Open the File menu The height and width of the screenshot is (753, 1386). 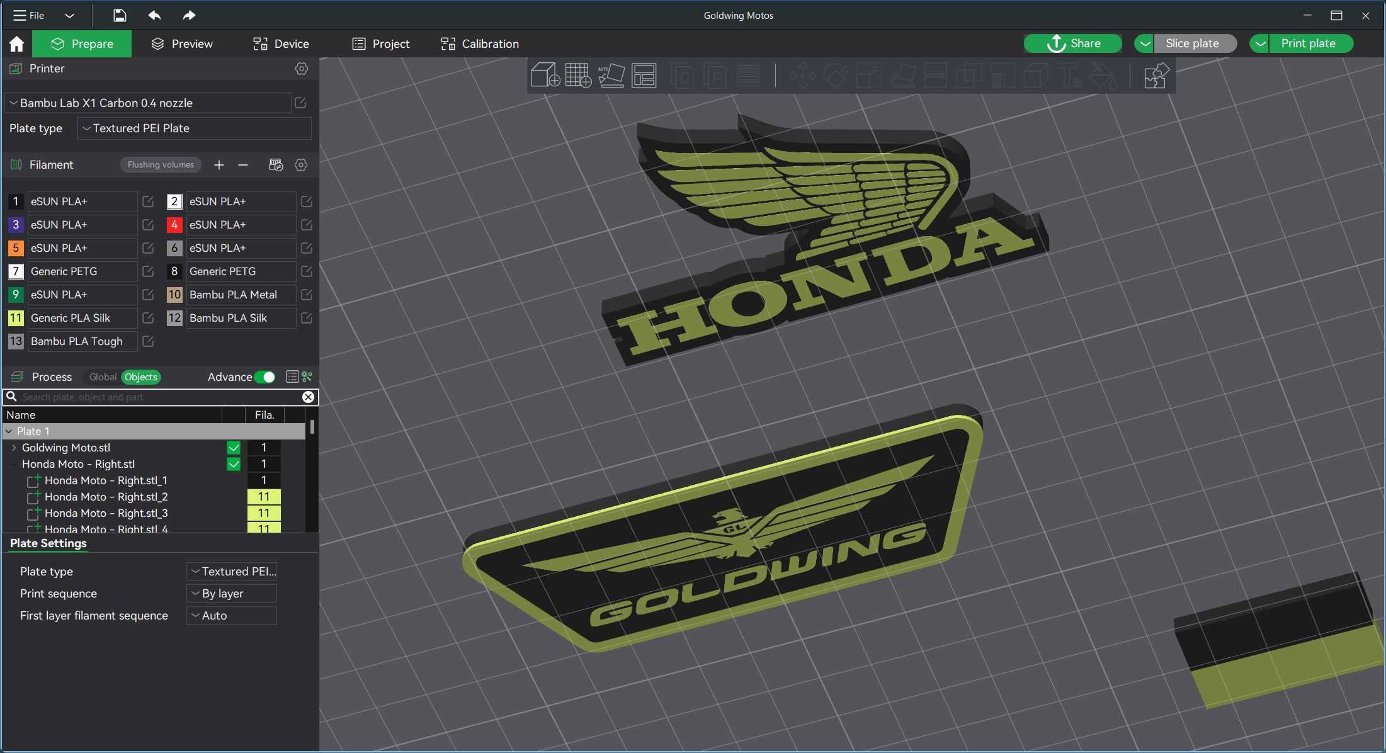coord(29,15)
